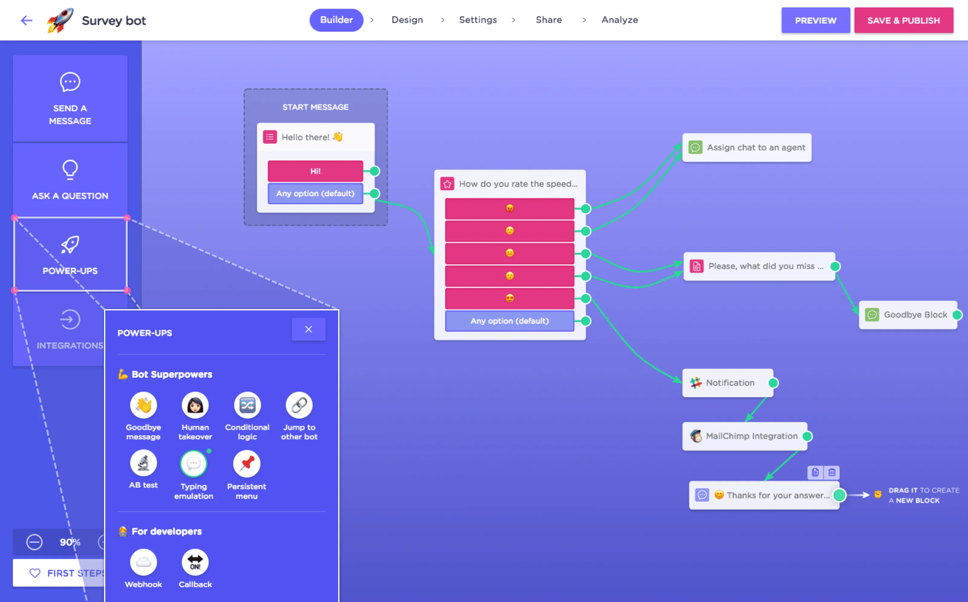This screenshot has height=602, width=968.
Task: Select the Power-Ups sidebar block
Action: click(x=70, y=254)
